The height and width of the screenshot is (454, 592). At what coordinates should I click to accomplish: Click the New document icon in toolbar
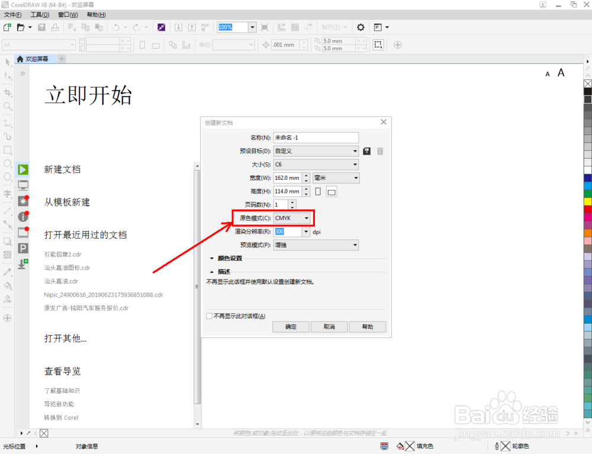pyautogui.click(x=7, y=27)
